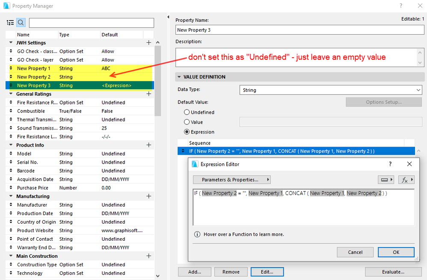Screen dimensions: 427x280
Task: Select the Thermal Transmi... row
Action: 80,119
